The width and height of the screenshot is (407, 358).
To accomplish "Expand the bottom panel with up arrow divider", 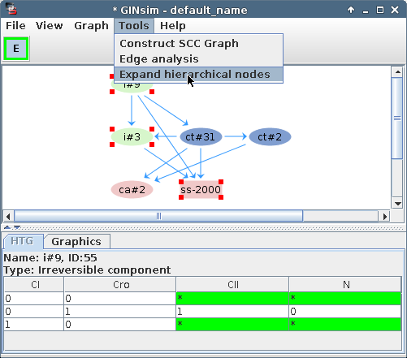I will (7, 227).
